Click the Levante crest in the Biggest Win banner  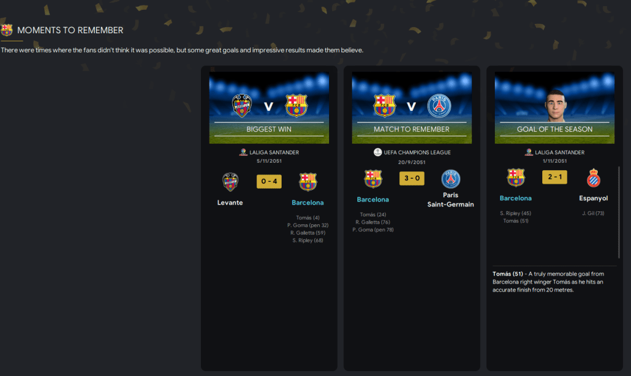click(242, 105)
